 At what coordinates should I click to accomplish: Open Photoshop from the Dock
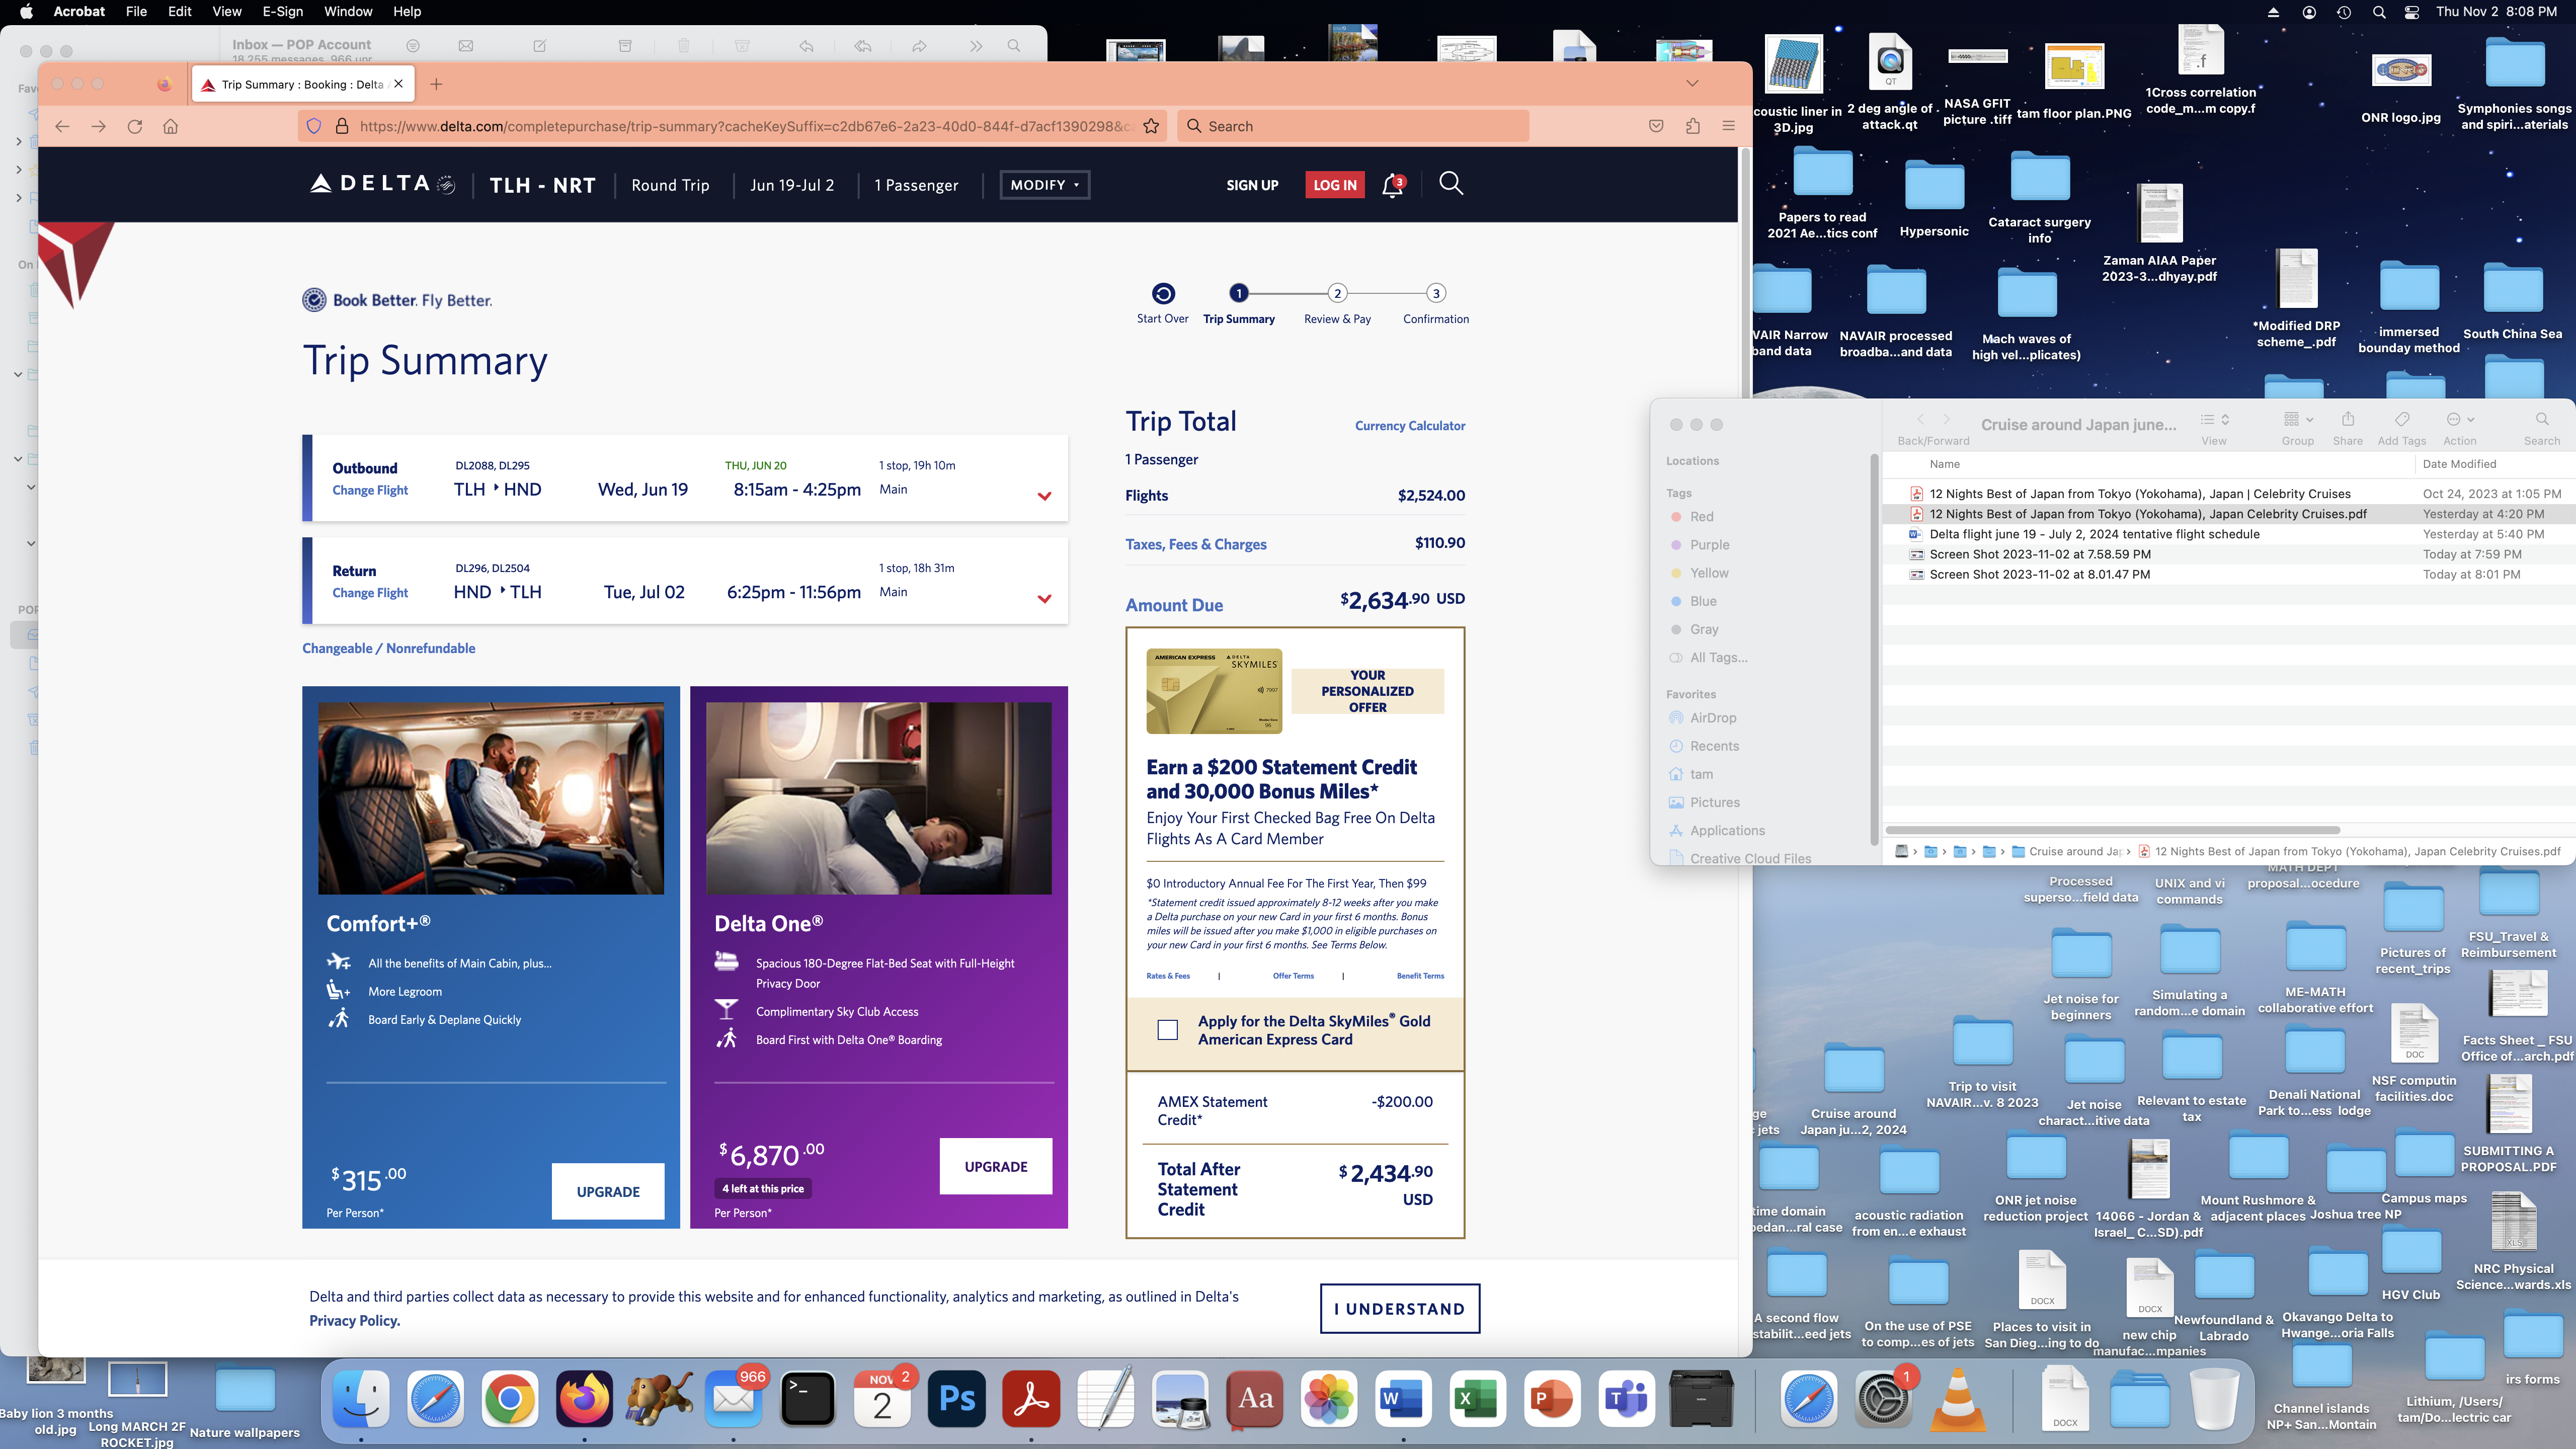click(x=957, y=1398)
